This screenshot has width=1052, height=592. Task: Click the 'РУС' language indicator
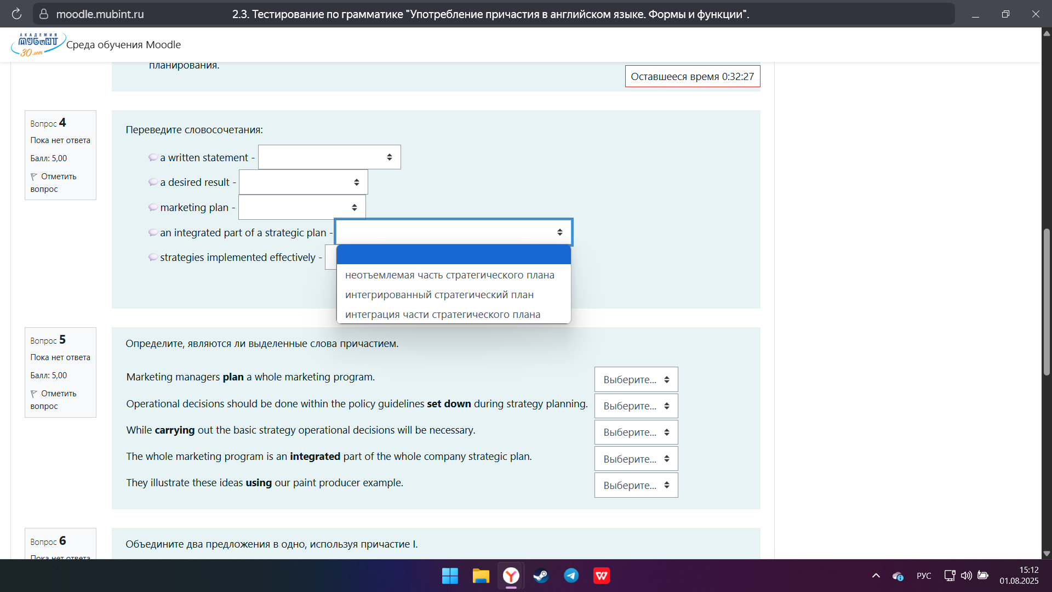923,576
